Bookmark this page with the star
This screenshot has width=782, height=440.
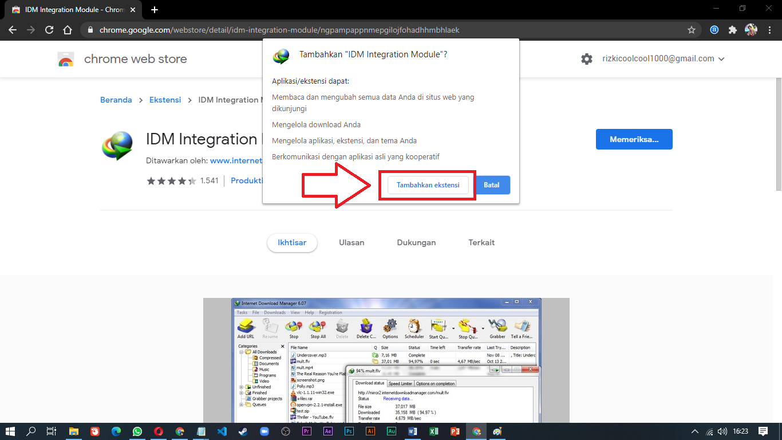(692, 30)
